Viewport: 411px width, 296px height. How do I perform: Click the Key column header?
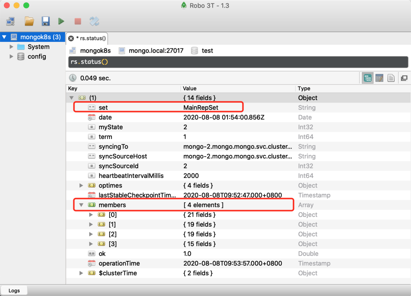(x=123, y=88)
